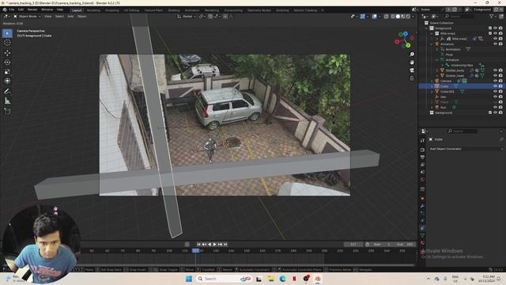The width and height of the screenshot is (506, 285).
Task: Open the Edit menu
Action: click(x=21, y=9)
